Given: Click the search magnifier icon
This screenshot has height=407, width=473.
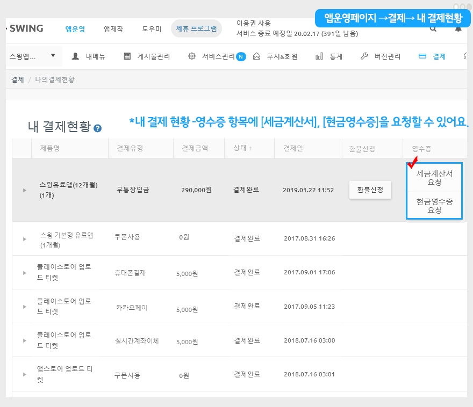Looking at the screenshot, I should [433, 29].
